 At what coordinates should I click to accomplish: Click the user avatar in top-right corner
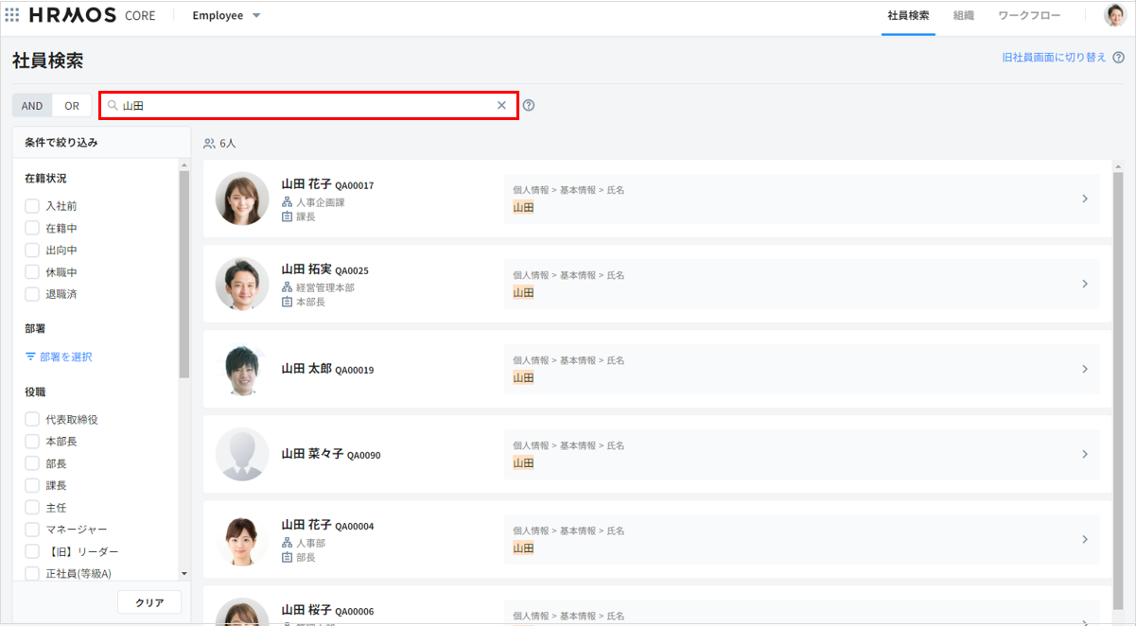[x=1114, y=15]
